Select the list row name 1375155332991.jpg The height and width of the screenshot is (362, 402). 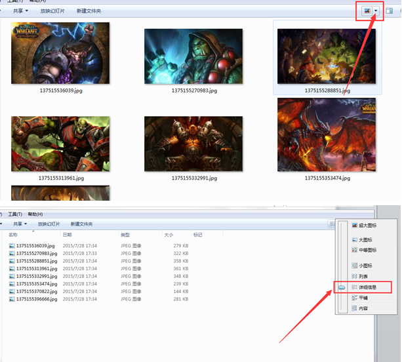[x=37, y=276]
